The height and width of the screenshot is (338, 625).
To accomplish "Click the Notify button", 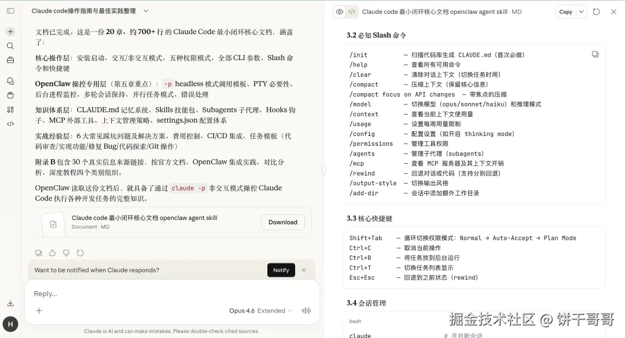I will (x=281, y=270).
